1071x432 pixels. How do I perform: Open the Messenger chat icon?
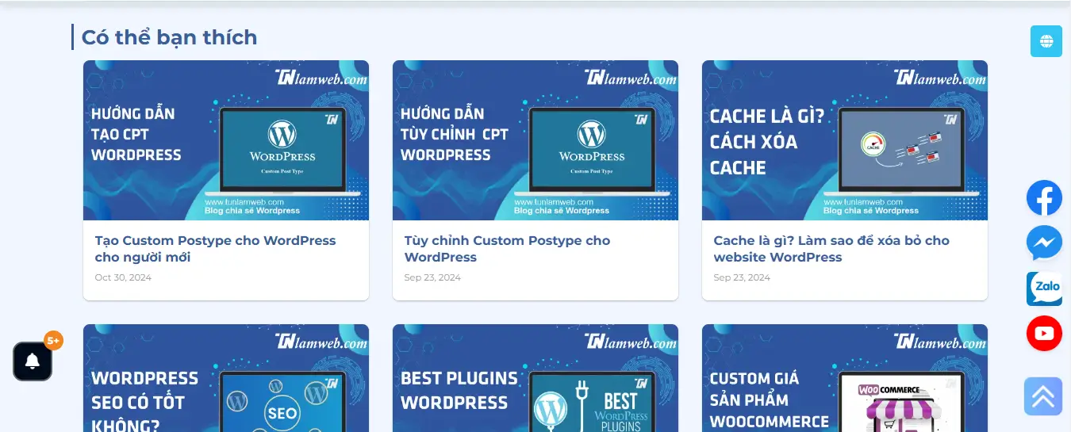pos(1044,243)
